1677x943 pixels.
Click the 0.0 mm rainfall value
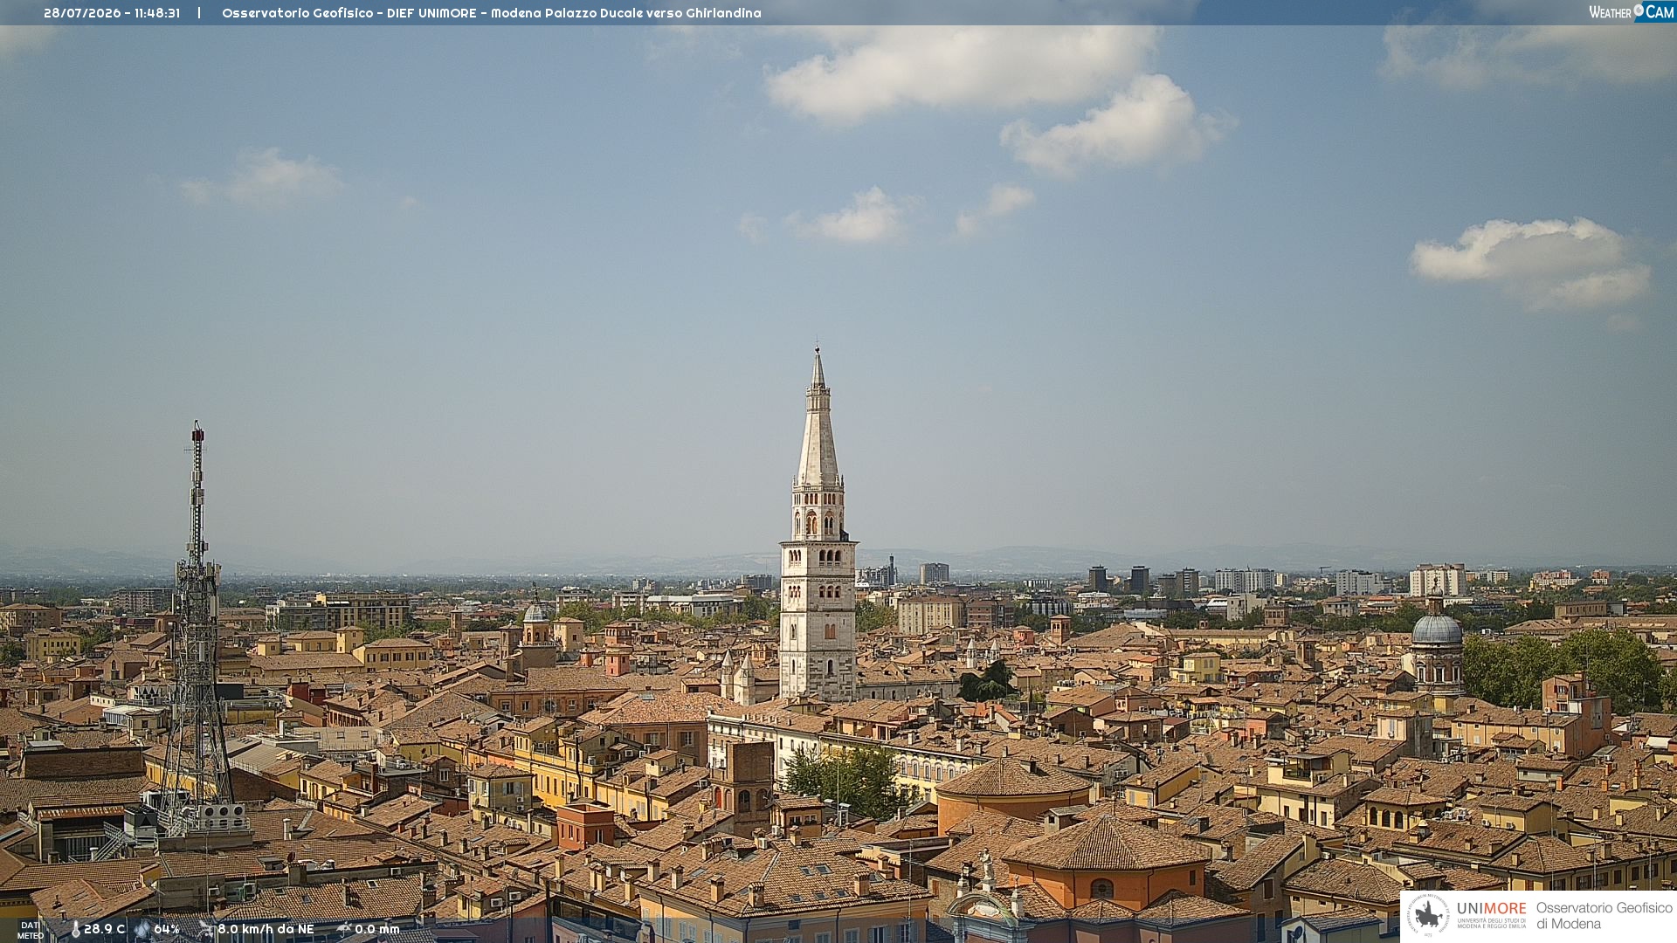tap(377, 930)
